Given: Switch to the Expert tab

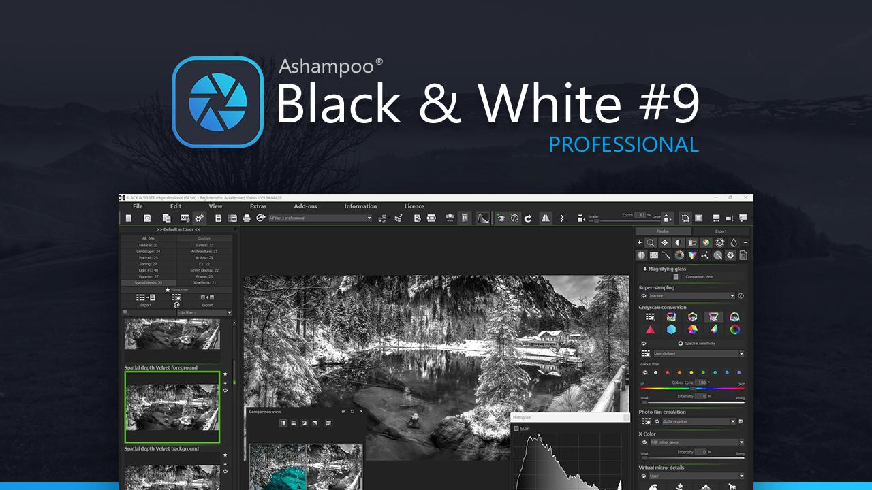Looking at the screenshot, I should (x=720, y=231).
